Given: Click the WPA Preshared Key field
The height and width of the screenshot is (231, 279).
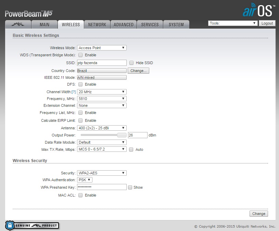Looking at the screenshot, I should [x=102, y=187].
